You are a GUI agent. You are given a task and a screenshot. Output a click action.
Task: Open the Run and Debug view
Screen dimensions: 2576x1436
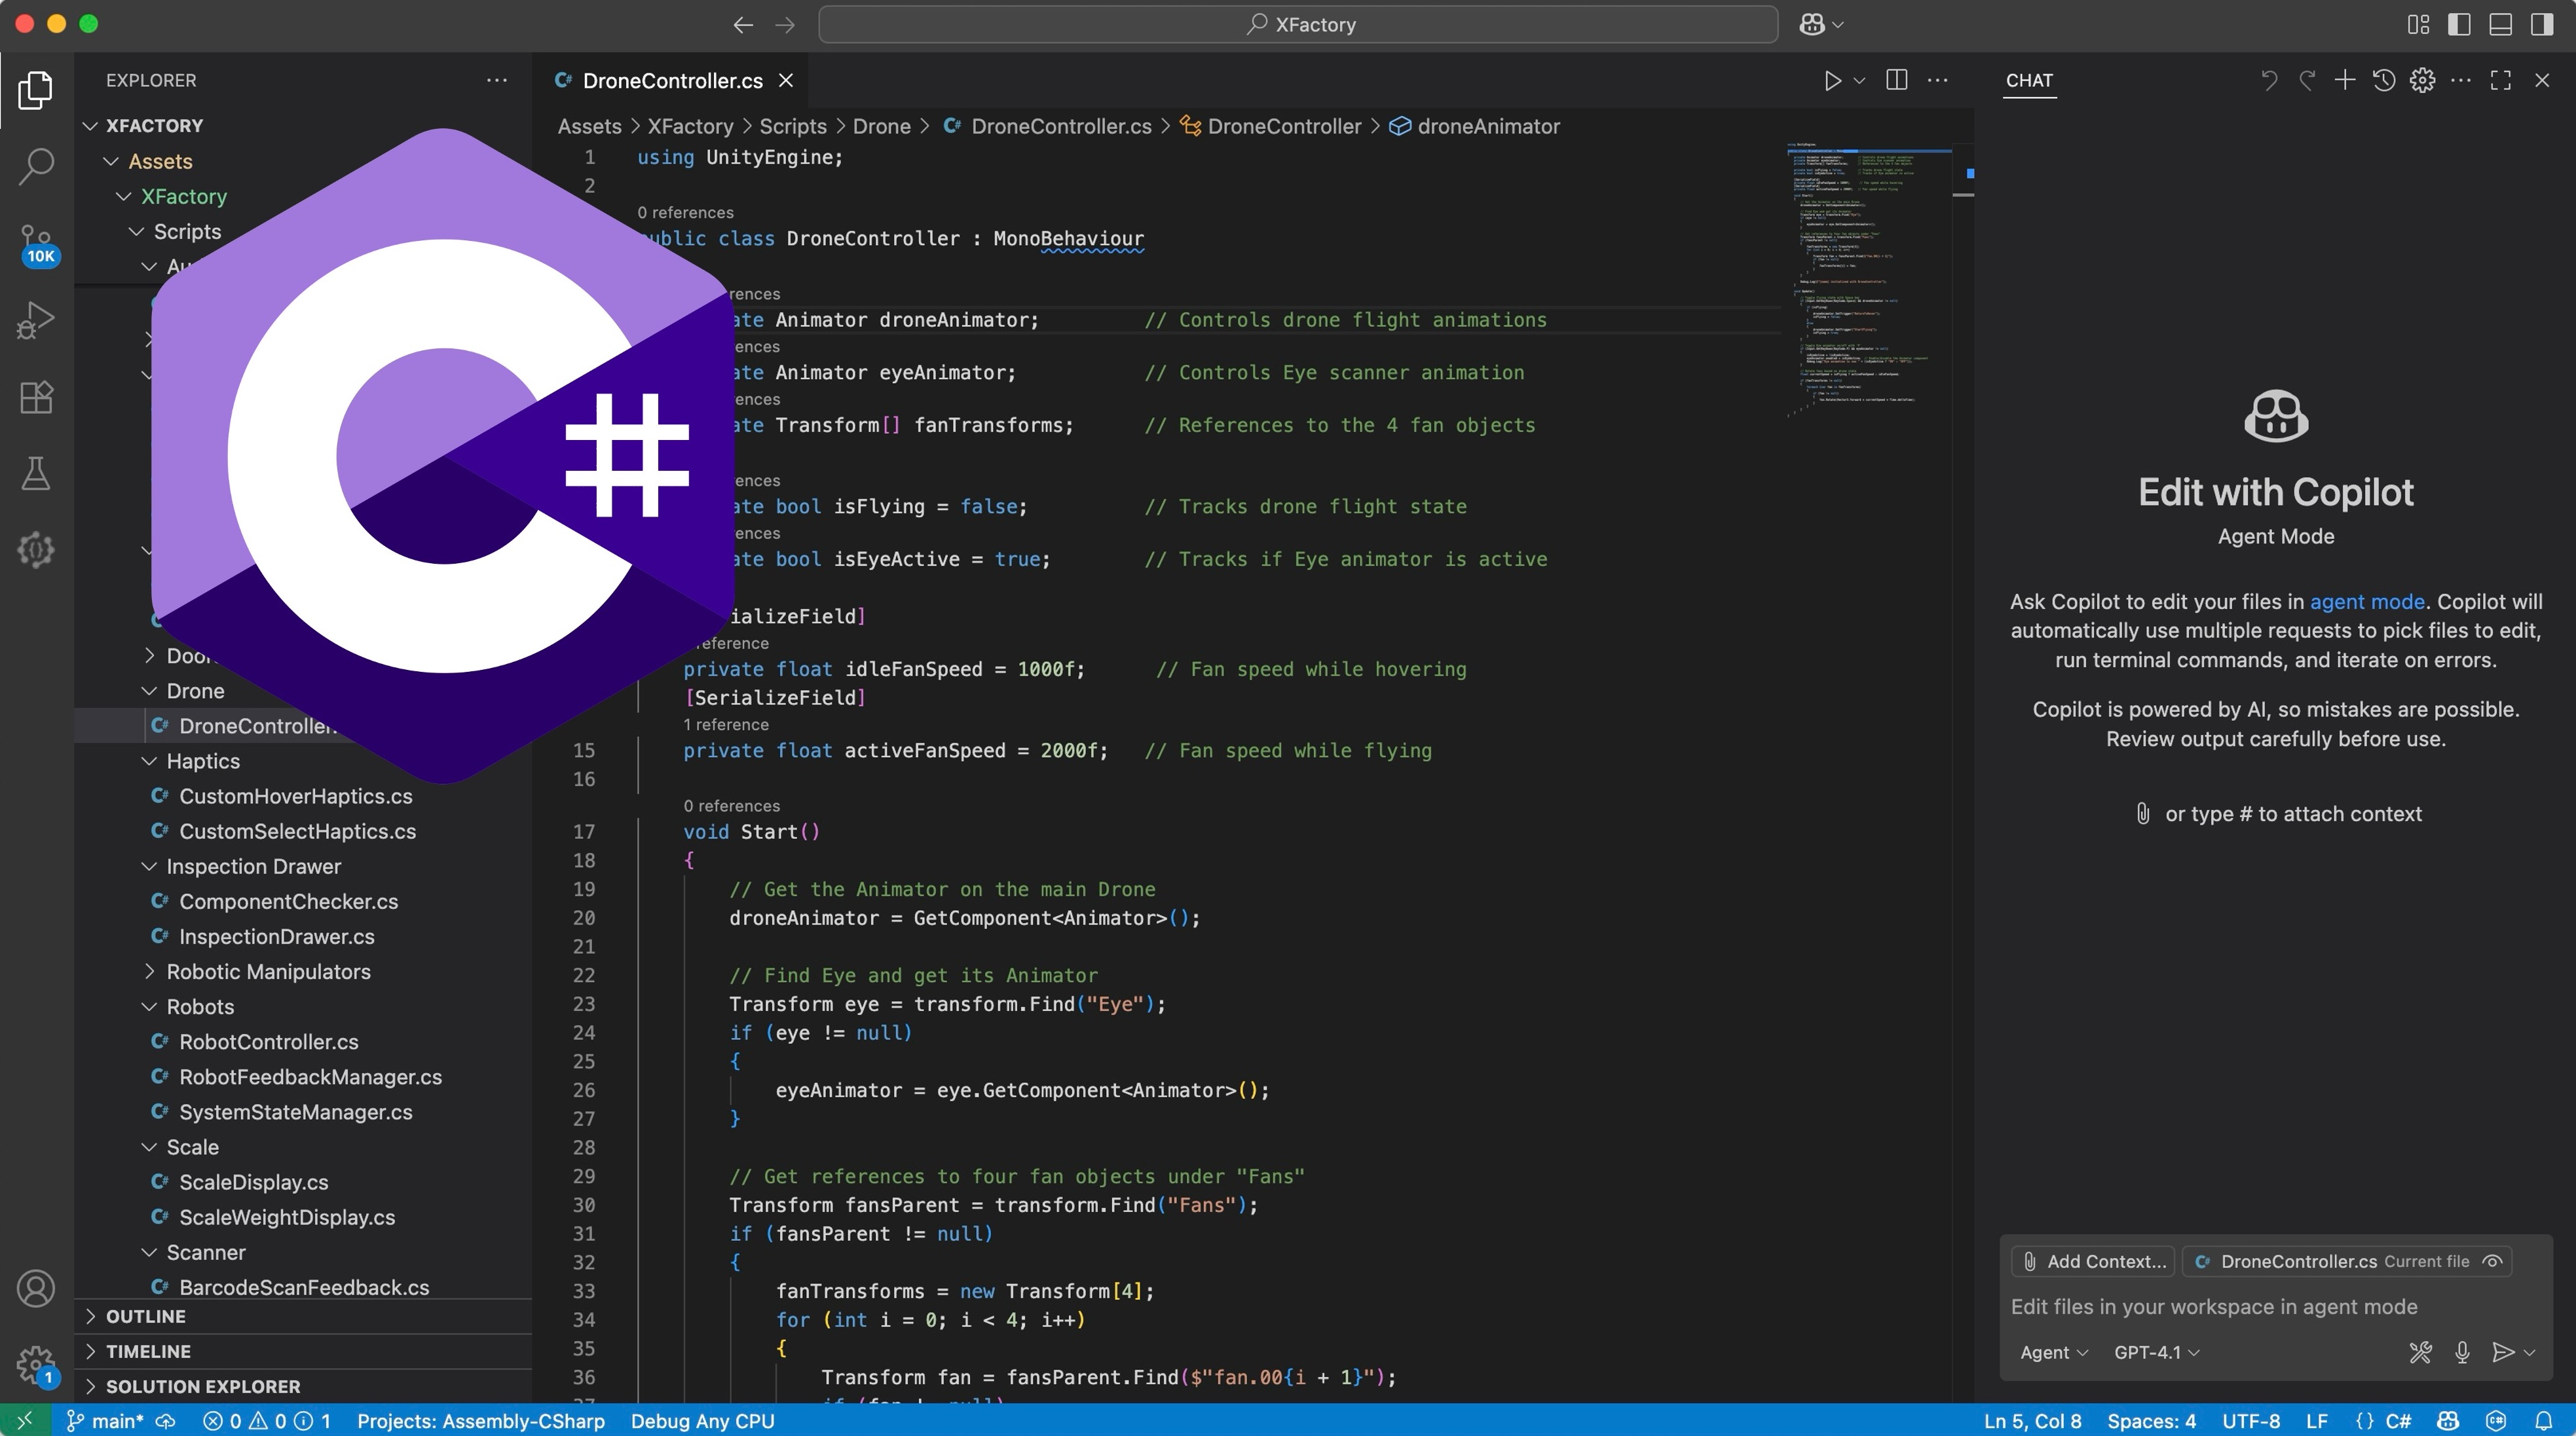click(x=36, y=320)
